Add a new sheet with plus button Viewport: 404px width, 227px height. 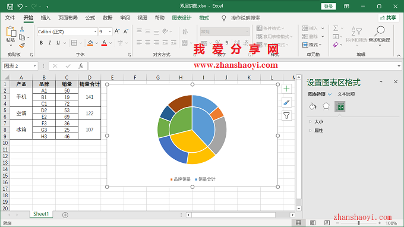pos(65,215)
